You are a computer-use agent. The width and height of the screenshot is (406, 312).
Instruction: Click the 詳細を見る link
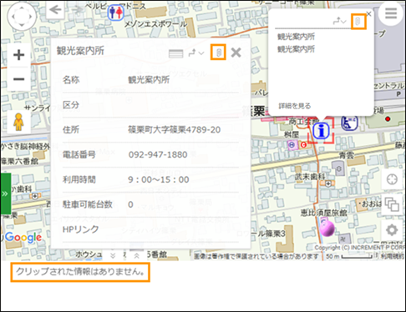[295, 106]
